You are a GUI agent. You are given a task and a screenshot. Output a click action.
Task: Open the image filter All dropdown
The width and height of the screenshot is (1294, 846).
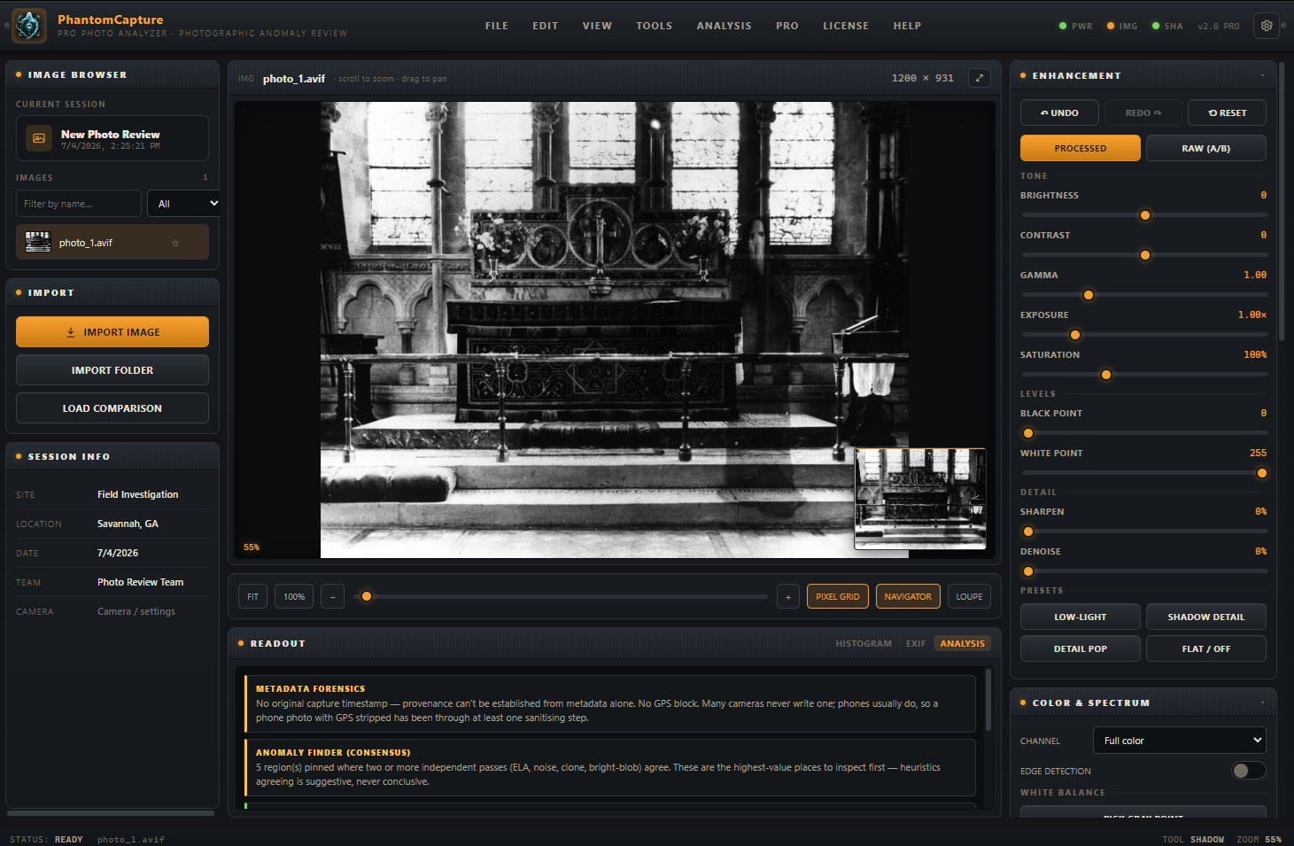(183, 204)
